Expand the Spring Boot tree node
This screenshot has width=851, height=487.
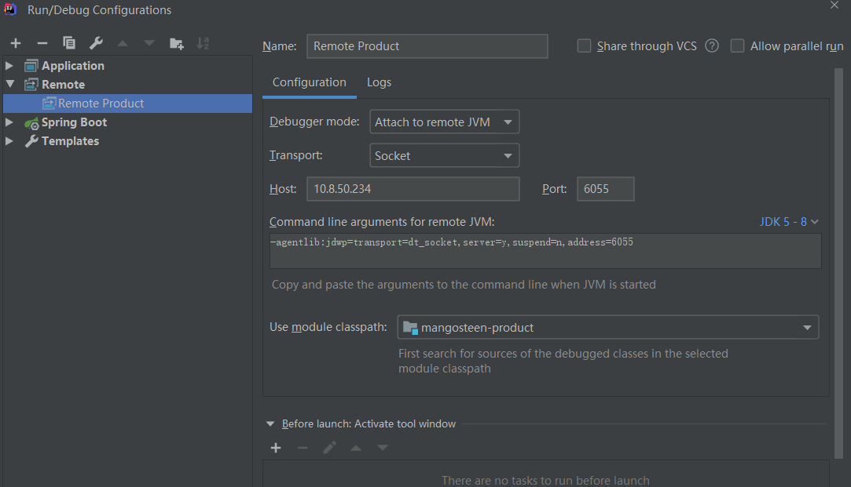(x=9, y=122)
